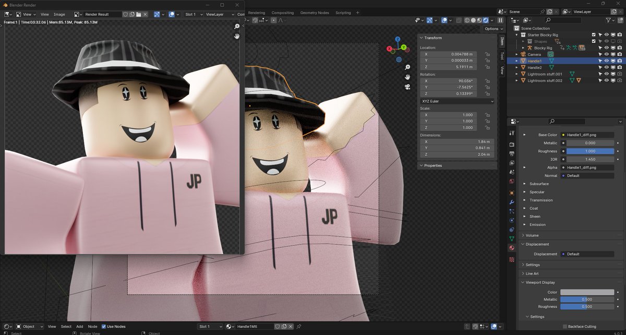The image size is (626, 335).
Task: Open the Add menu in node editor
Action: 79,327
